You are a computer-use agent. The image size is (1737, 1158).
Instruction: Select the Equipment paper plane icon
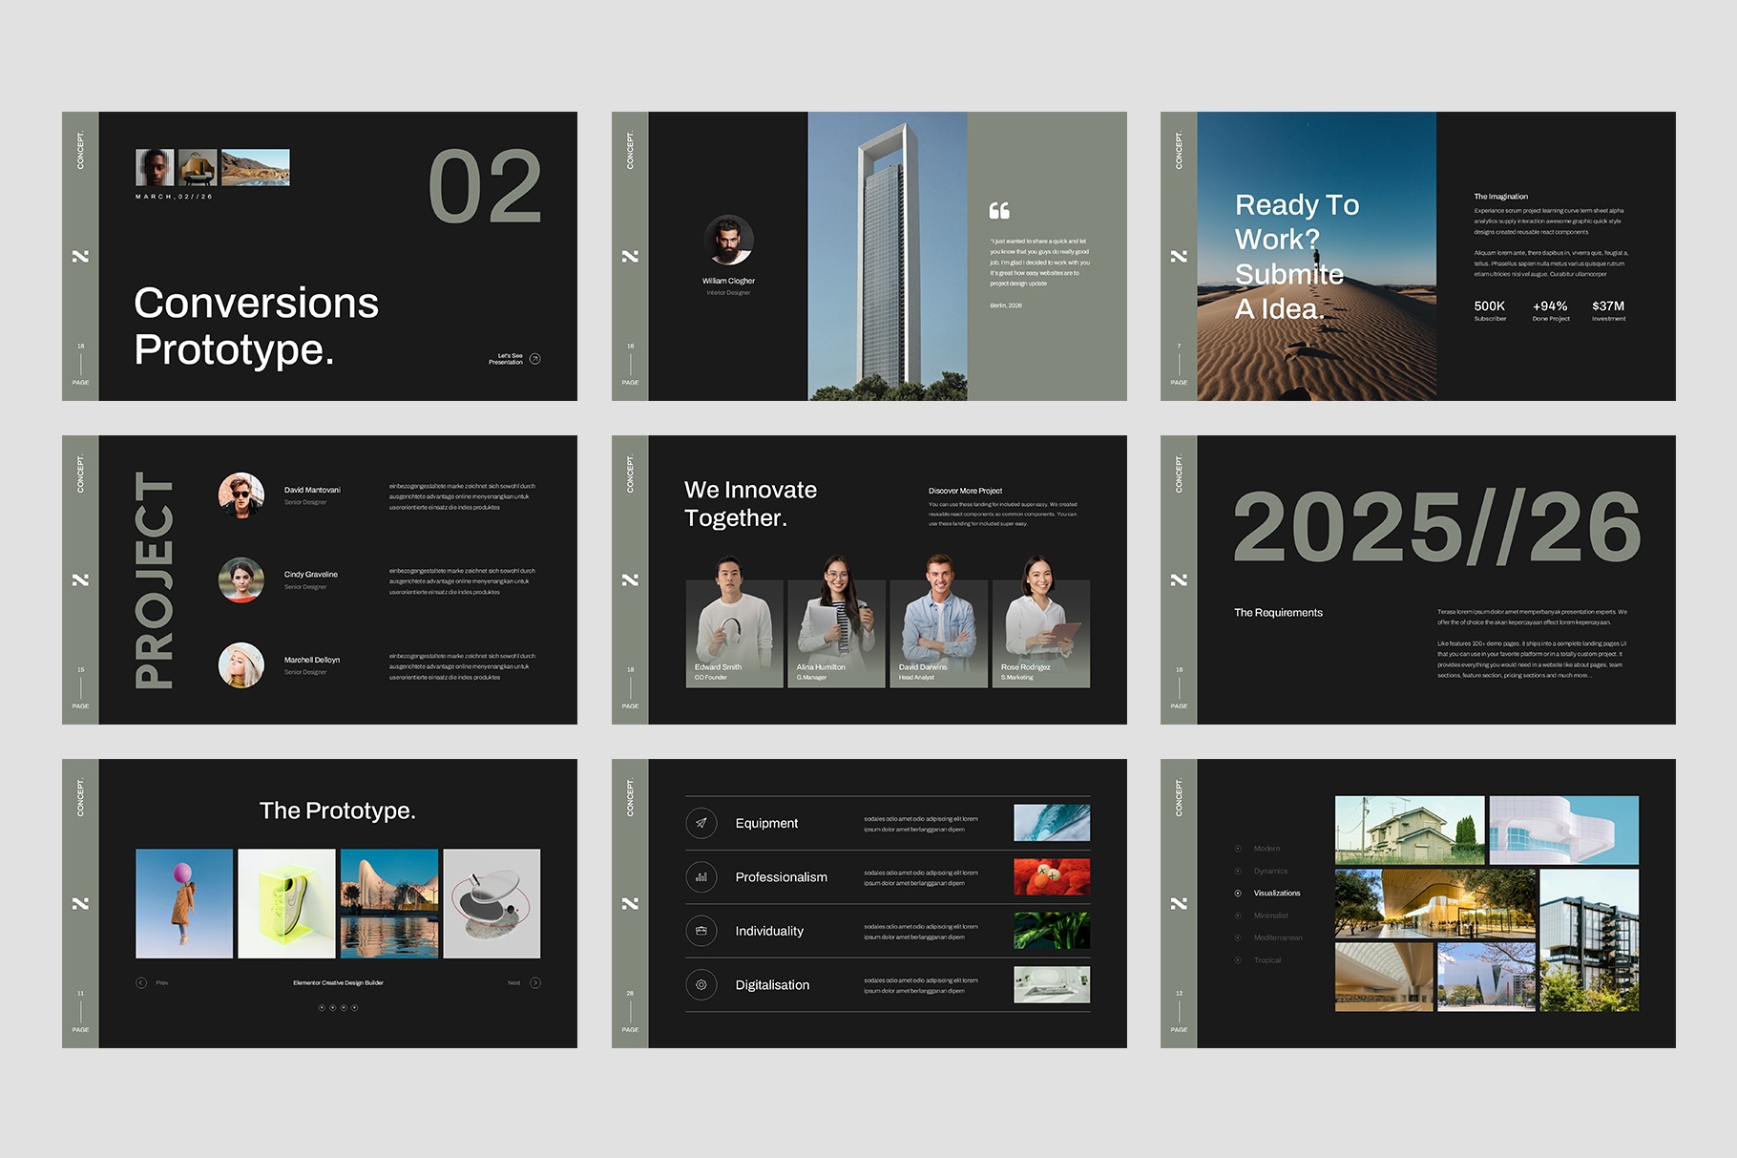tap(701, 823)
